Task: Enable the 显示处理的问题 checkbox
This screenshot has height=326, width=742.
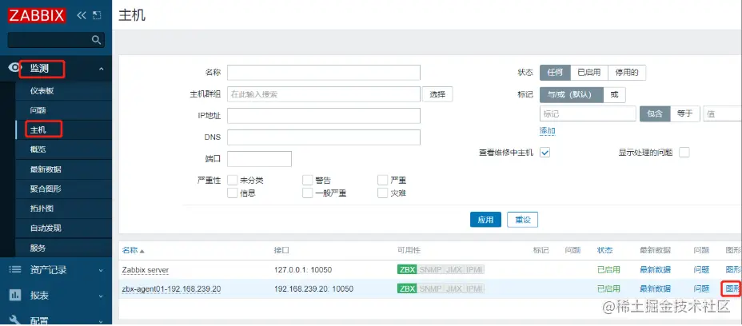Action: [684, 153]
